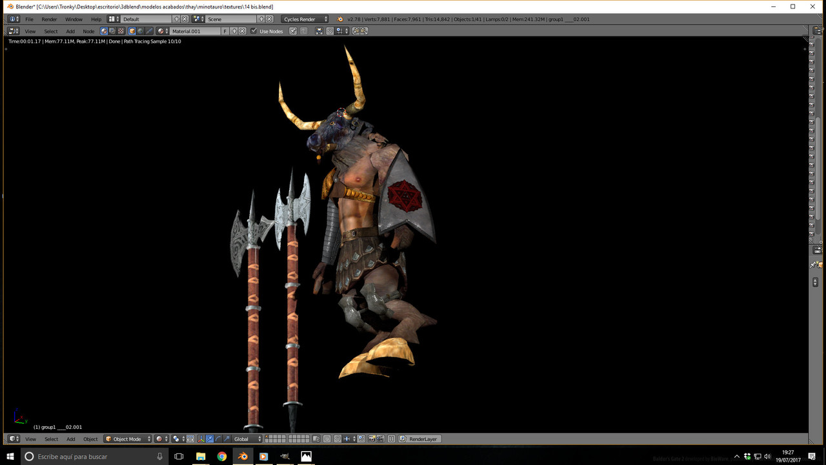Viewport: 826px width, 465px height.
Task: Select the shader nodes tree type icon
Action: point(104,31)
